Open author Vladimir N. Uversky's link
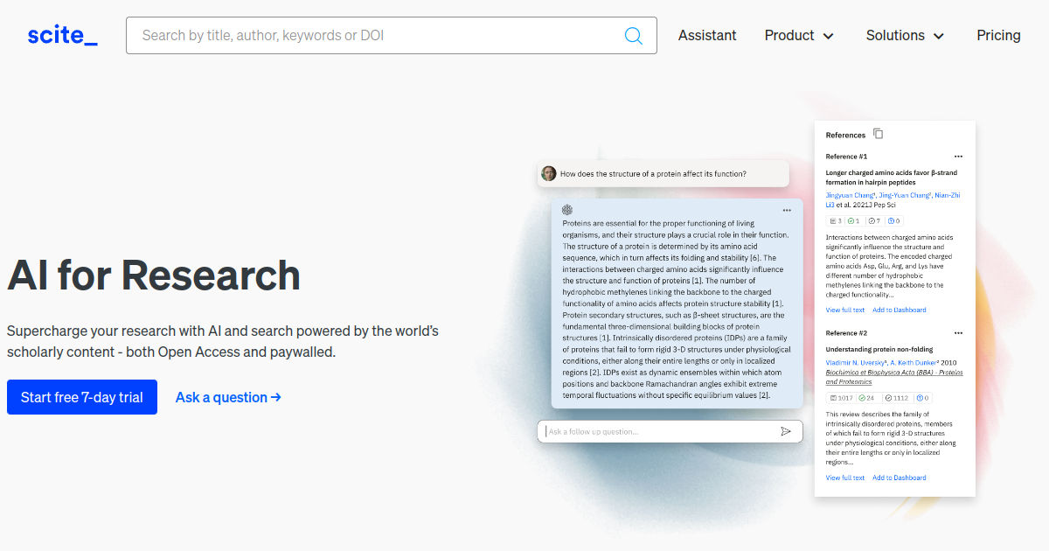Viewport: 1049px width, 551px height. 857,362
